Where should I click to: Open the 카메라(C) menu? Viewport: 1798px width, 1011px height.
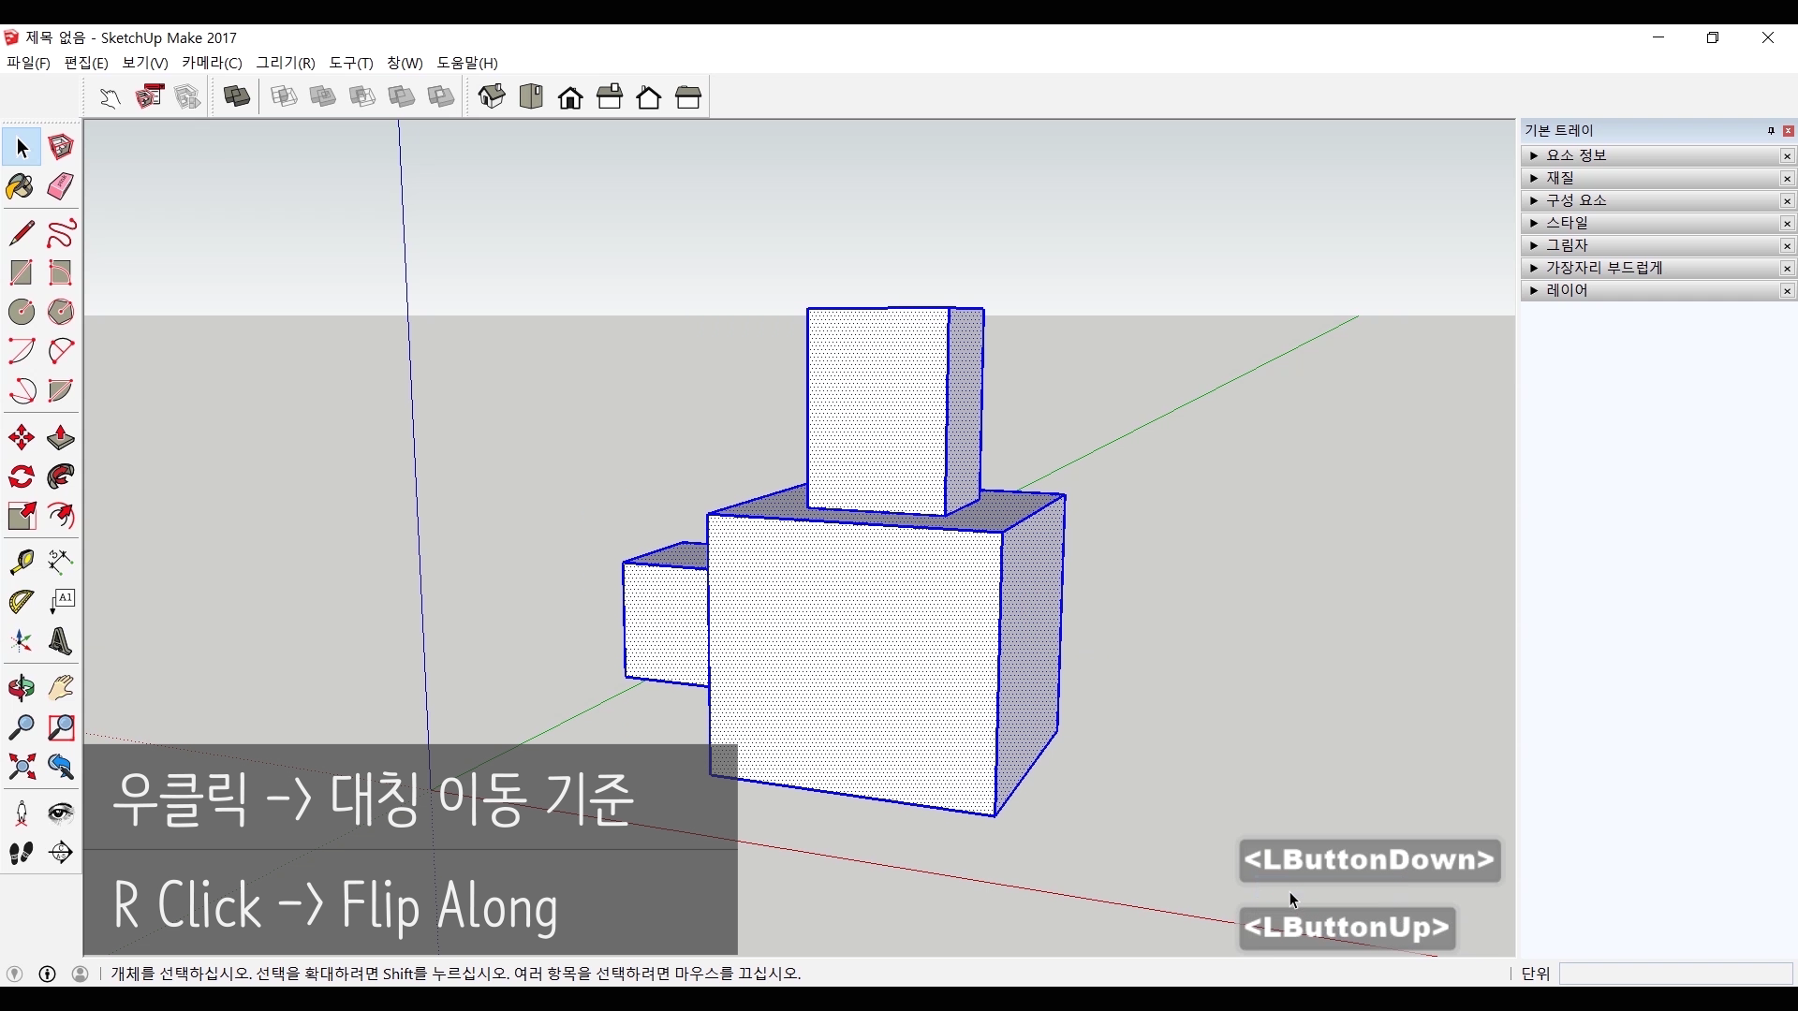tap(212, 63)
